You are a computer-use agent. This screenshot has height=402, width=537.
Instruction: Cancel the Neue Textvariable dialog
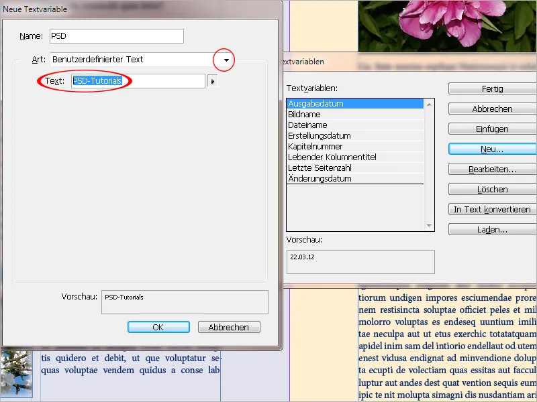pyautogui.click(x=229, y=327)
